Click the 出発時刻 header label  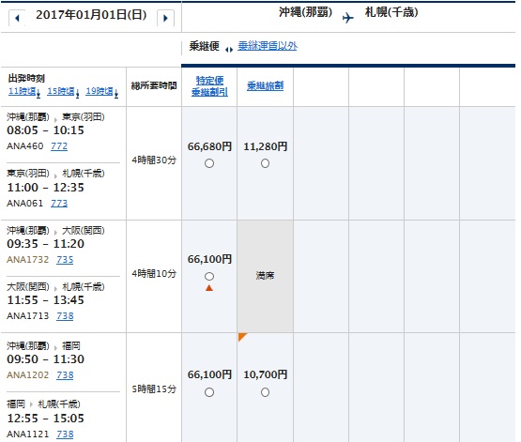26,79
